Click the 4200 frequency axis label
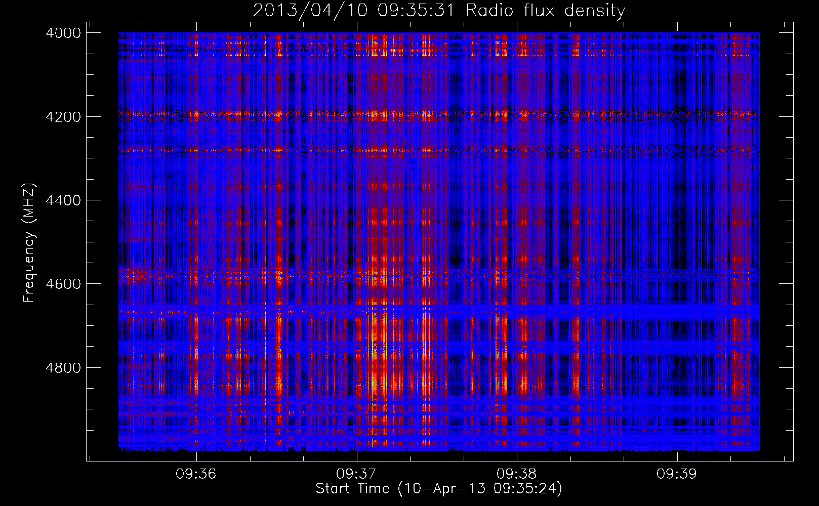 (x=63, y=117)
